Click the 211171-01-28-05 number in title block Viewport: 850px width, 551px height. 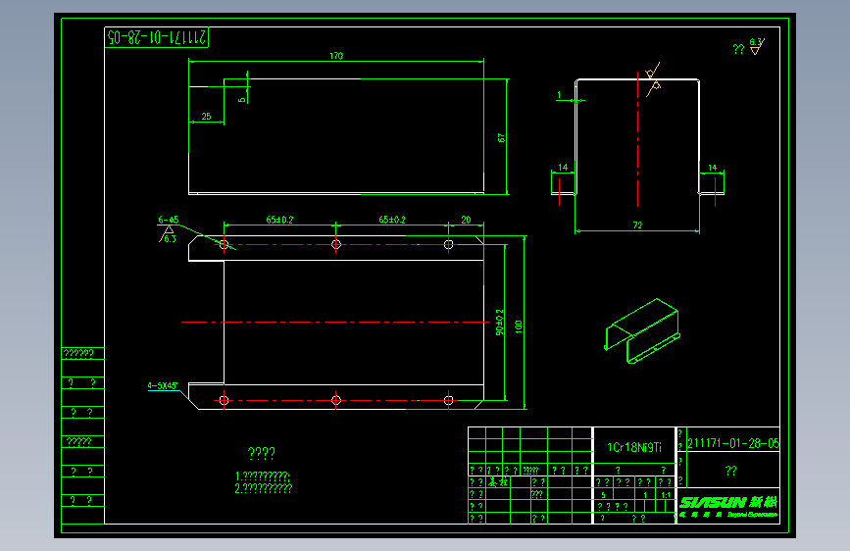tap(733, 443)
